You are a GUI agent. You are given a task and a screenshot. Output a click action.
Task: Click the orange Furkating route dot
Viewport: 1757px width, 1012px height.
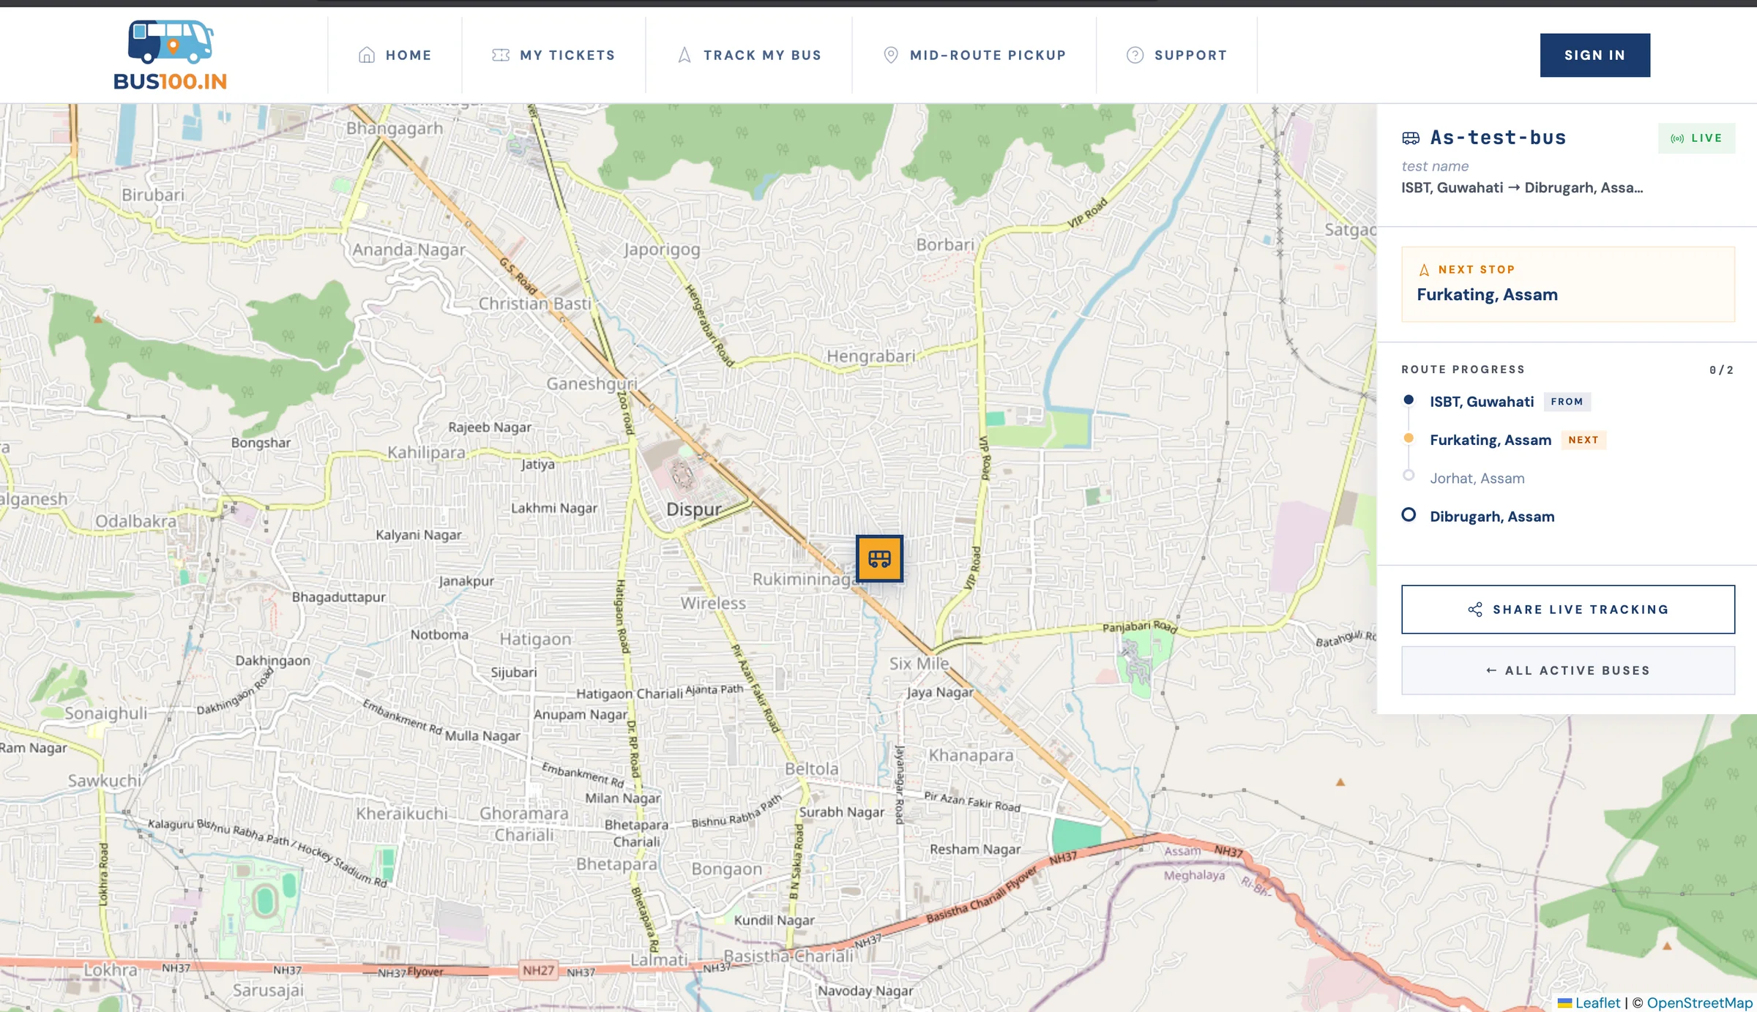tap(1409, 438)
